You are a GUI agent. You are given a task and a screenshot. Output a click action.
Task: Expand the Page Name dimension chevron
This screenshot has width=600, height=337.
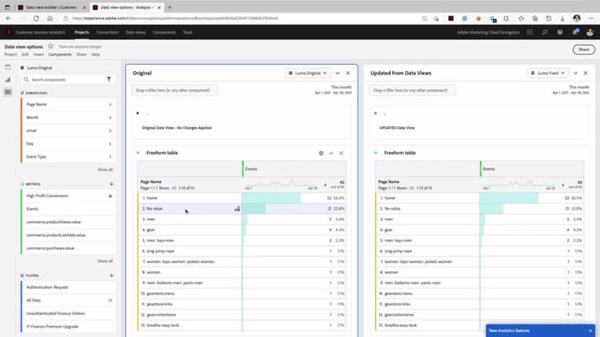pos(110,104)
